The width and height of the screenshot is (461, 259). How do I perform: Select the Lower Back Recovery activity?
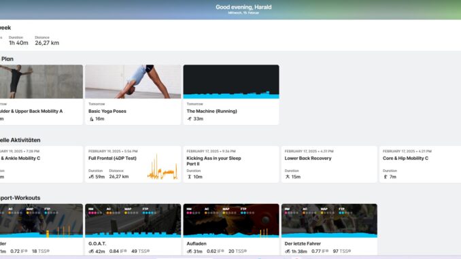coord(329,165)
